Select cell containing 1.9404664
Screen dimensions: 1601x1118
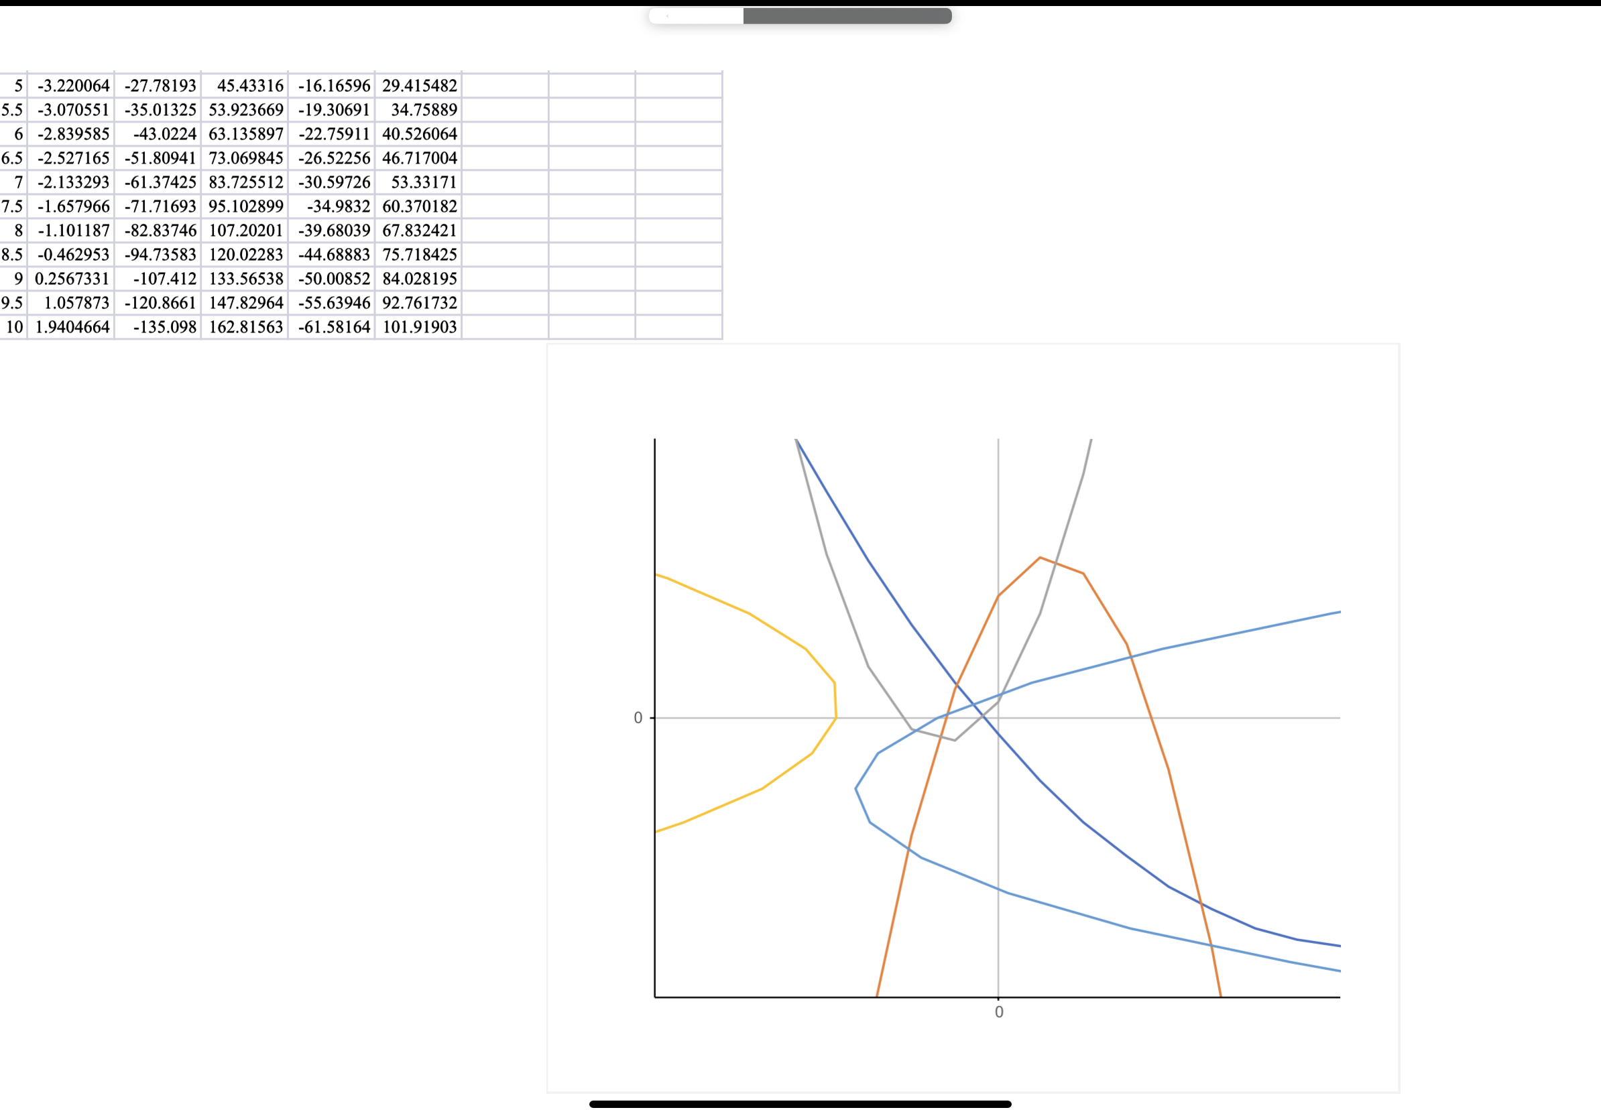pos(72,327)
